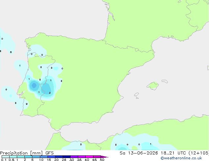
Task: Select the 2–5 mm legend color swatch
Action: tap(28, 157)
